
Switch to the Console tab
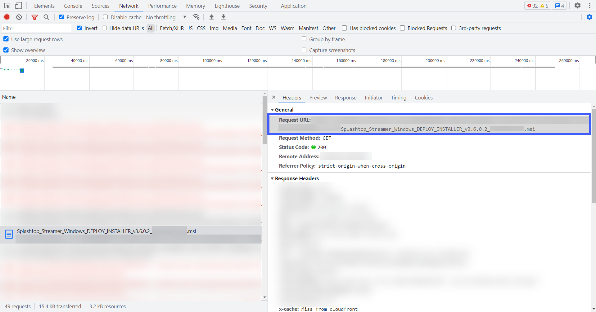tap(73, 6)
